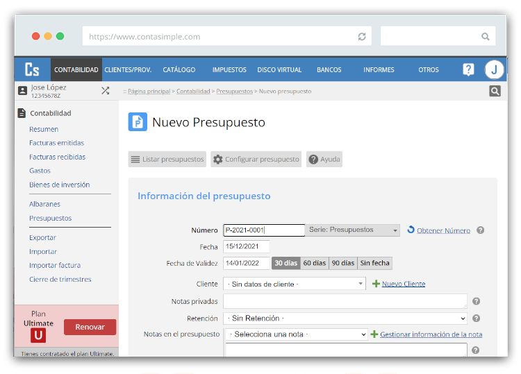Click Listar presupuestos button
The height and width of the screenshot is (374, 521).
tap(167, 160)
